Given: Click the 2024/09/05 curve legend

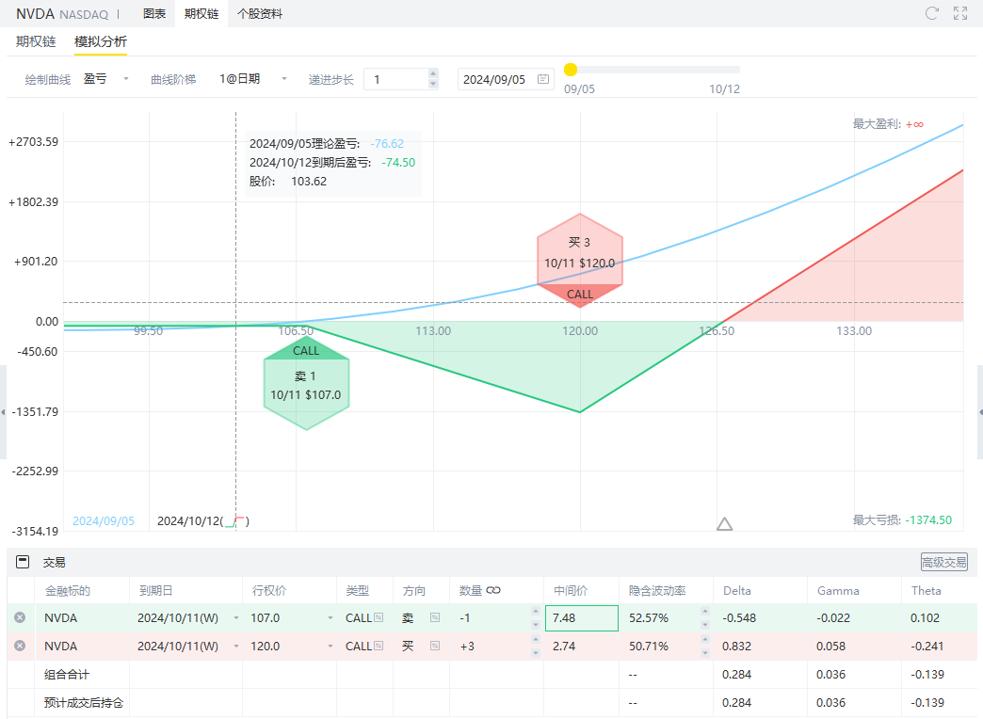Looking at the screenshot, I should (x=104, y=521).
